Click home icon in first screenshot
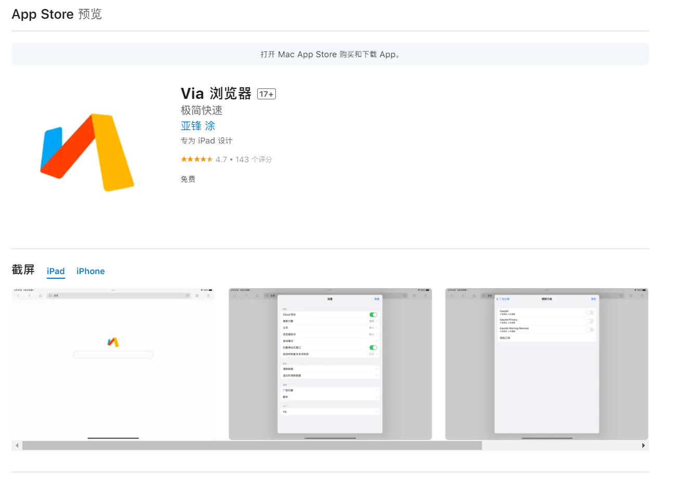Screen dimensions: 684x479 tap(41, 295)
